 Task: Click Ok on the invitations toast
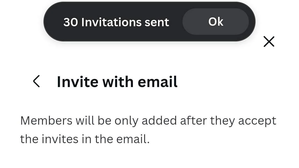click(x=216, y=22)
